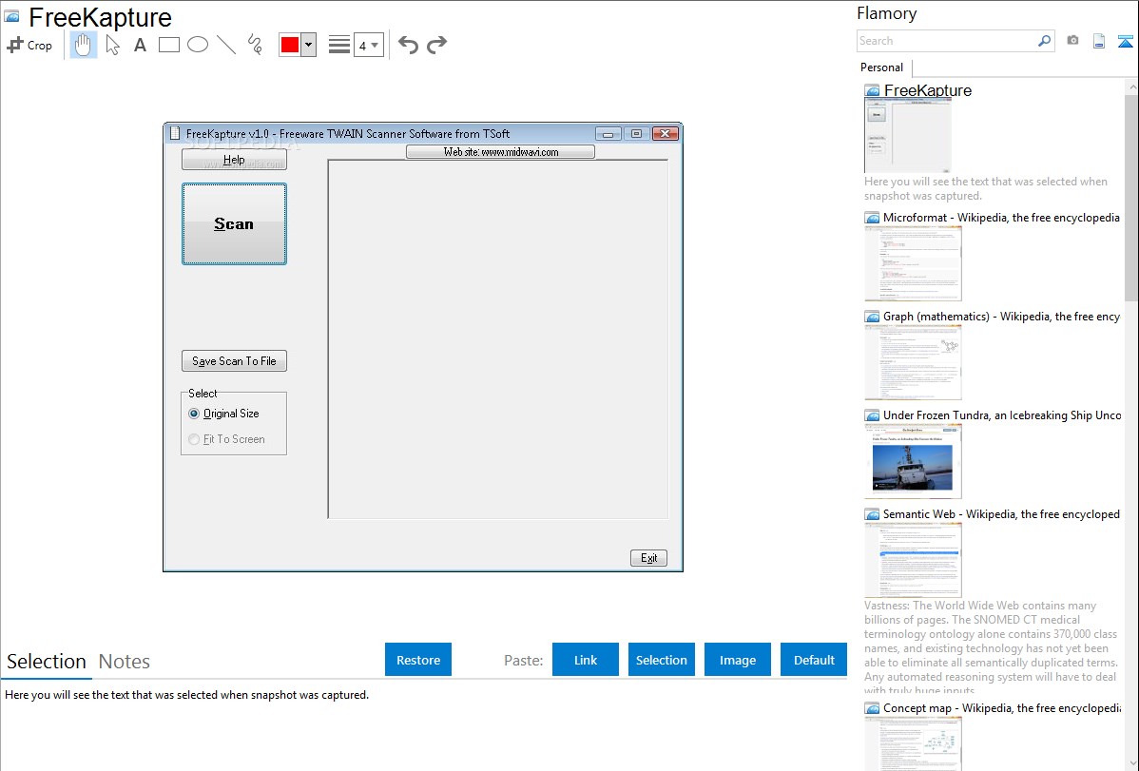Click the 'Graph (mathematics) - Wikipedia' snapshot title
Image resolution: width=1139 pixels, height=771 pixels.
[x=1002, y=317]
